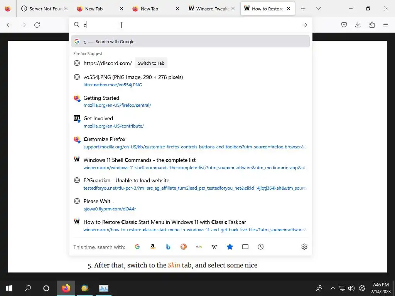Open the Downloads panel

coord(358,25)
